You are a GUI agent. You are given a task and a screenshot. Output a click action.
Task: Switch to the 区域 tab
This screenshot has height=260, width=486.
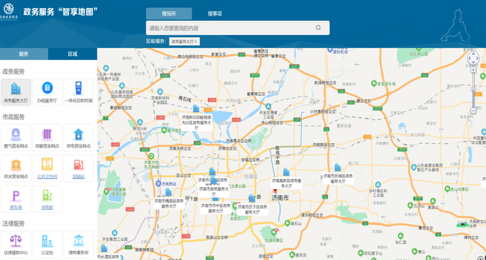[x=72, y=54]
